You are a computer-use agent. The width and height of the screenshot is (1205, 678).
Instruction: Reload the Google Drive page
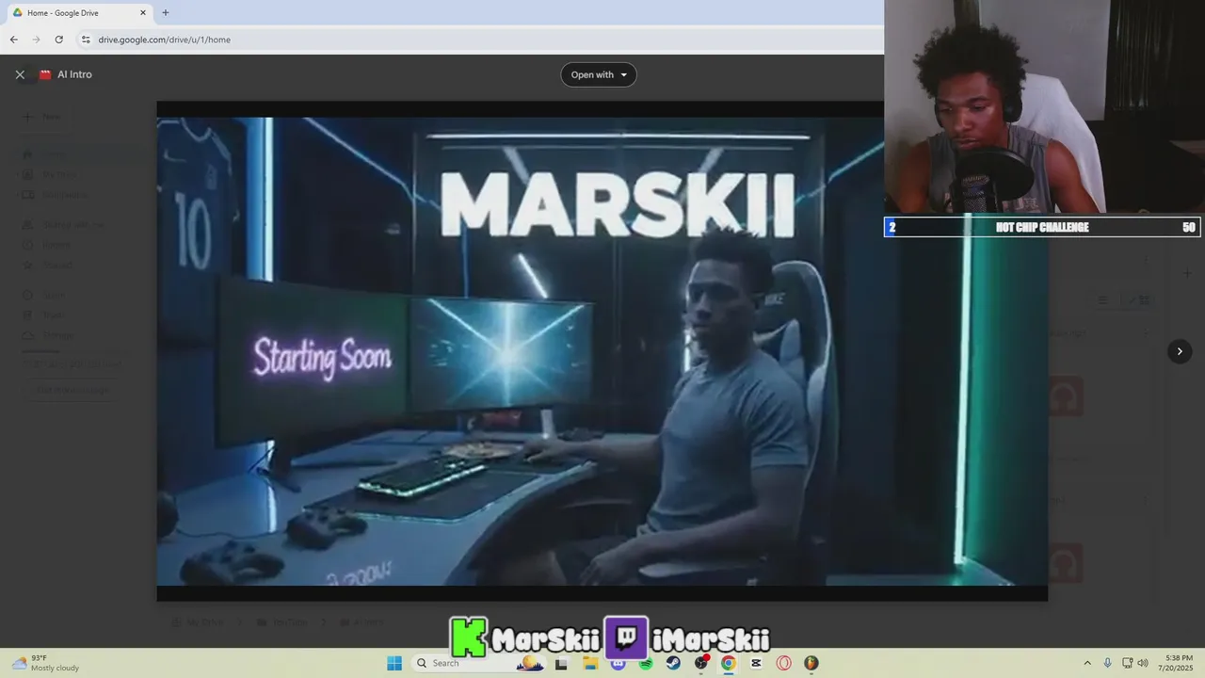click(x=58, y=40)
